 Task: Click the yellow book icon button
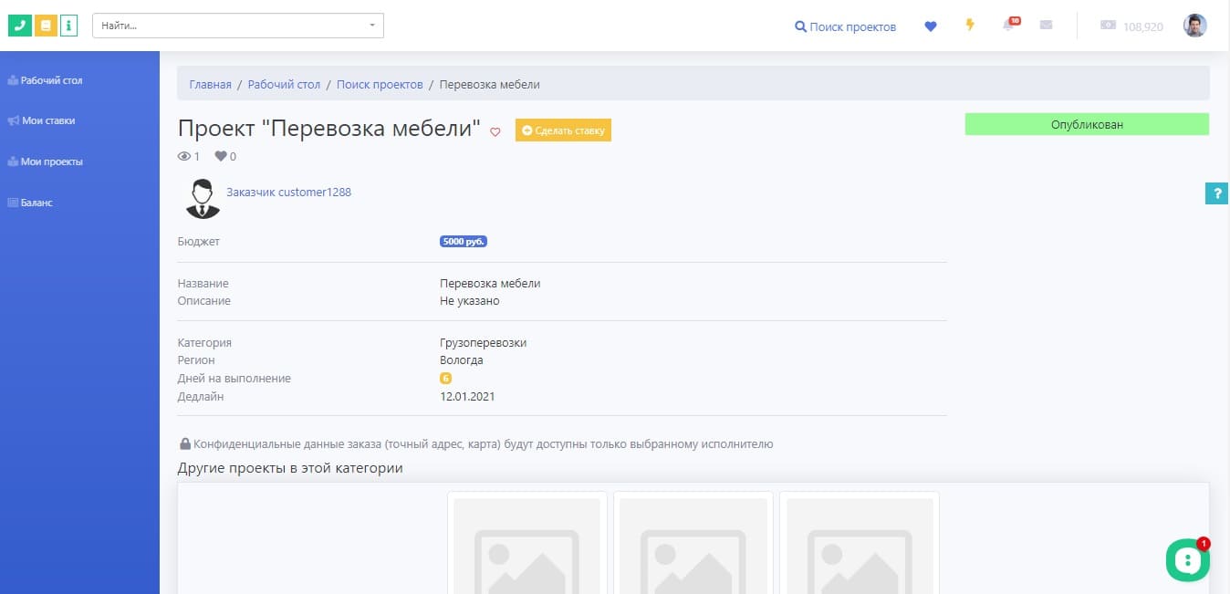(x=45, y=26)
